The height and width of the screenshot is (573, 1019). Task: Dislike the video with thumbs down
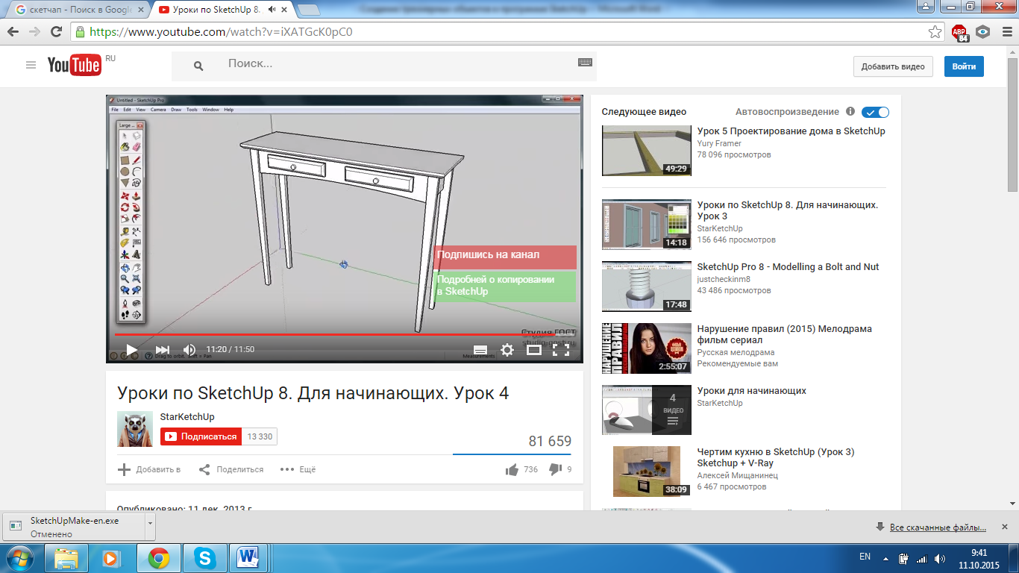click(x=556, y=469)
